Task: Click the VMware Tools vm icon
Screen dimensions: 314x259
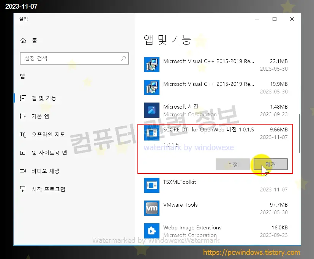Action: [x=152, y=208]
